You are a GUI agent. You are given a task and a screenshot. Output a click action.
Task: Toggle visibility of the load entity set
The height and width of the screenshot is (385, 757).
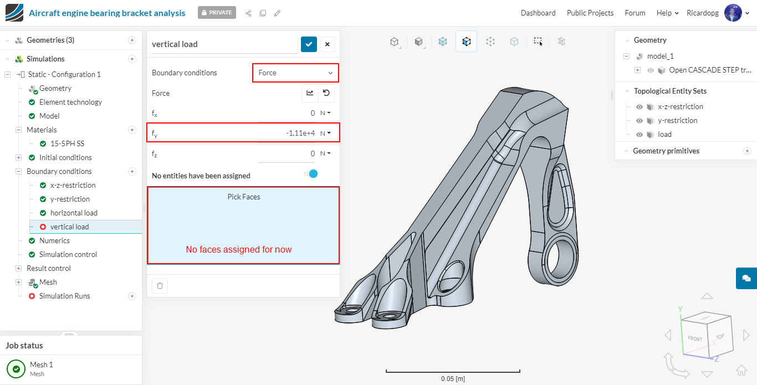640,135
